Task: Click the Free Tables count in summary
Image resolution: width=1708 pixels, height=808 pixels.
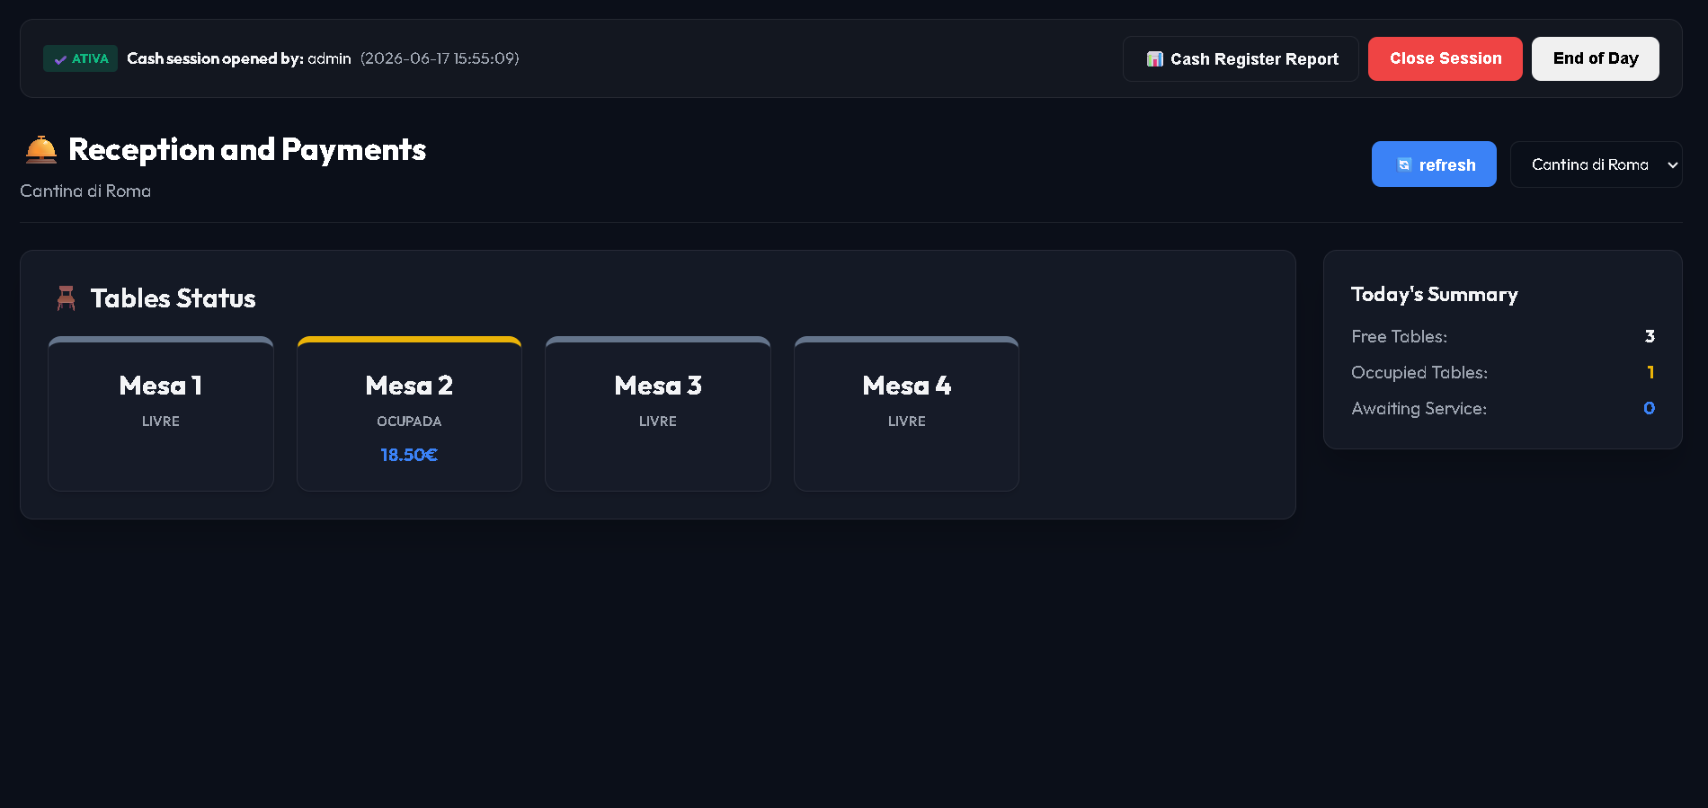Action: pyautogui.click(x=1650, y=336)
